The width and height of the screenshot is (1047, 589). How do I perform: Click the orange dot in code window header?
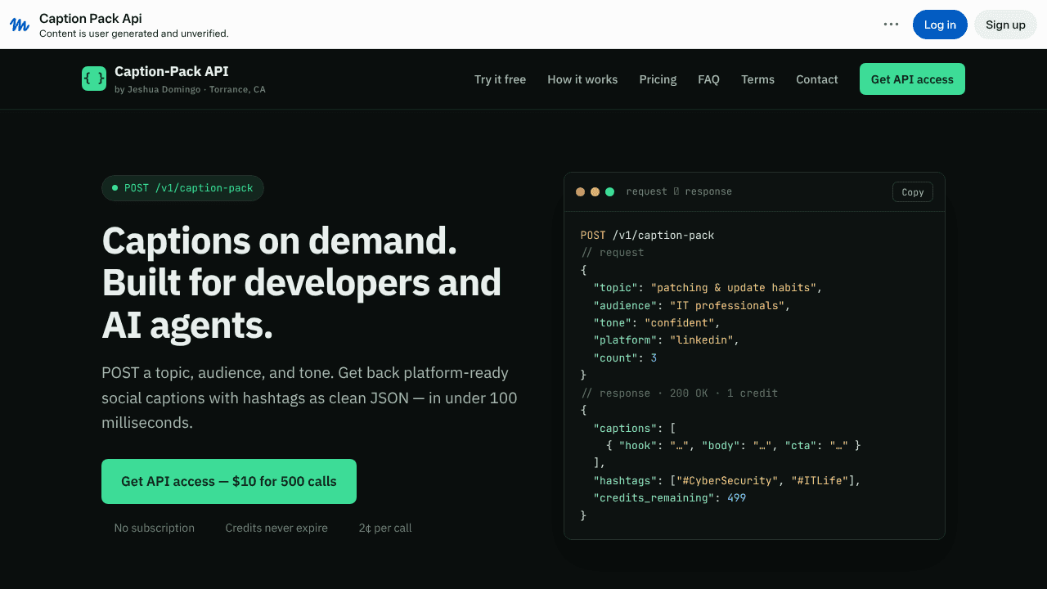[x=580, y=191]
